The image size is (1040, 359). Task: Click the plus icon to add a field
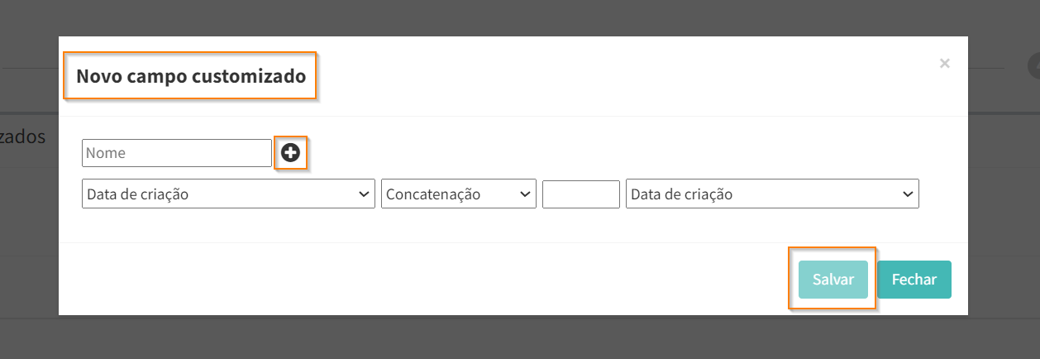(290, 152)
